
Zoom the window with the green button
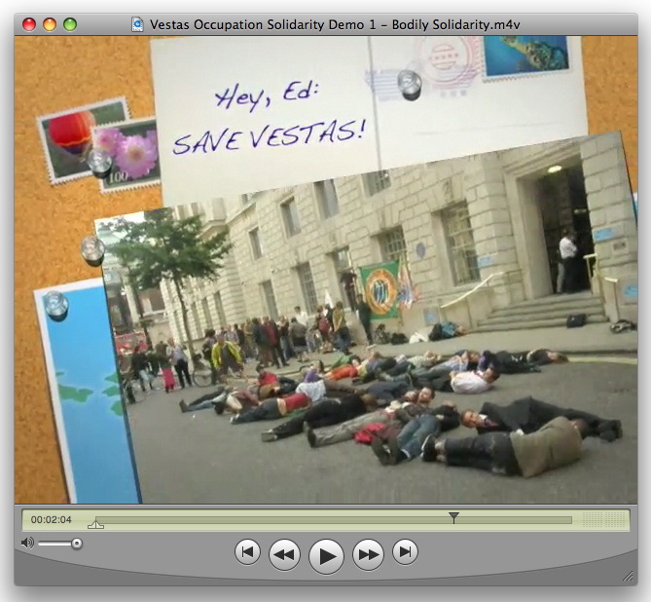coord(70,24)
